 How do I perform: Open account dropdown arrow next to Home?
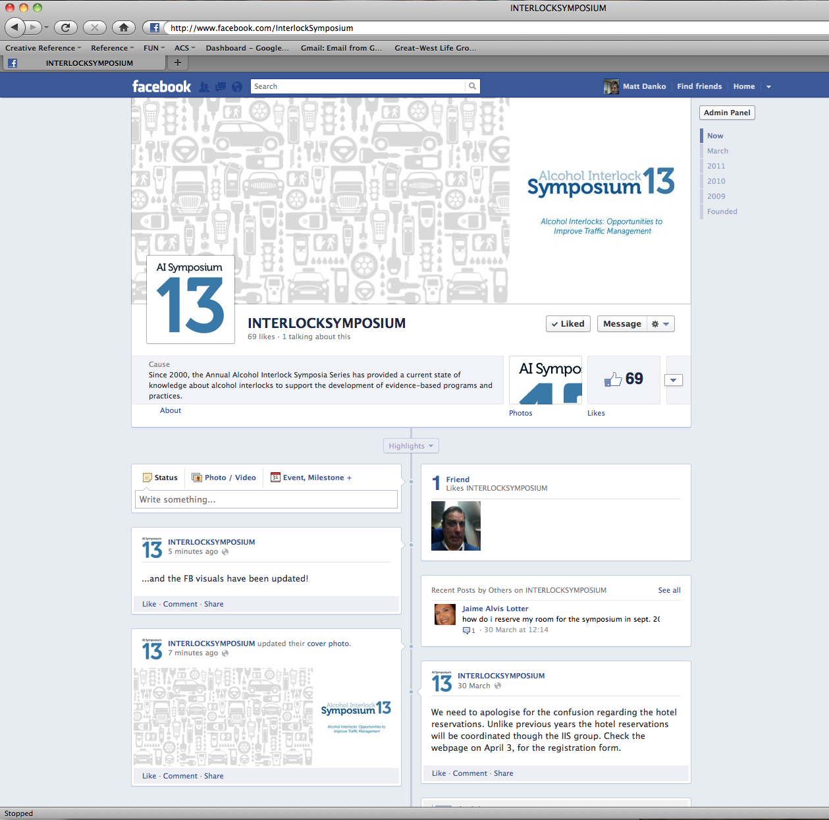(x=768, y=87)
